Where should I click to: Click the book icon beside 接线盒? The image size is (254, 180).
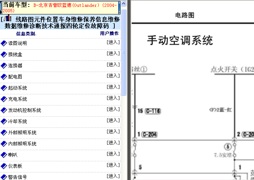(4, 54)
